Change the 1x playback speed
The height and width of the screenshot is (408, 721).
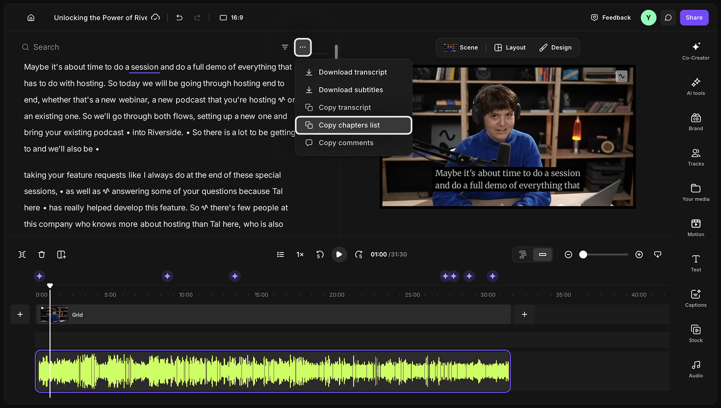pyautogui.click(x=300, y=255)
